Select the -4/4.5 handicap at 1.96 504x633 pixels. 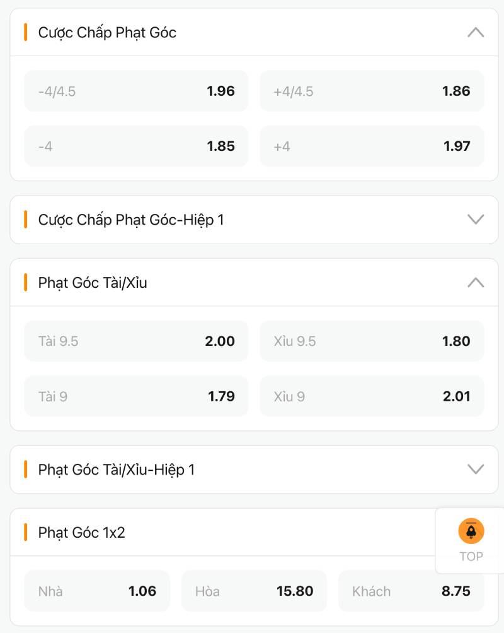(x=136, y=91)
